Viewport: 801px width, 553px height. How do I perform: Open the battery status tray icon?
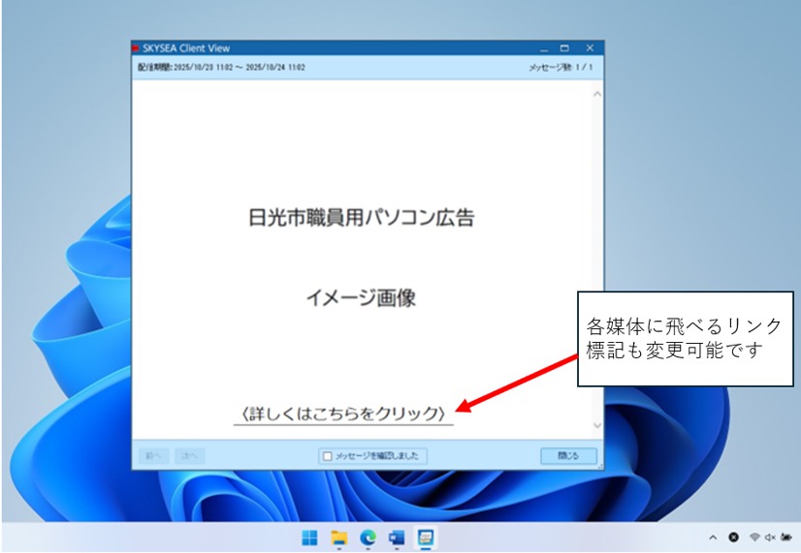click(786, 537)
